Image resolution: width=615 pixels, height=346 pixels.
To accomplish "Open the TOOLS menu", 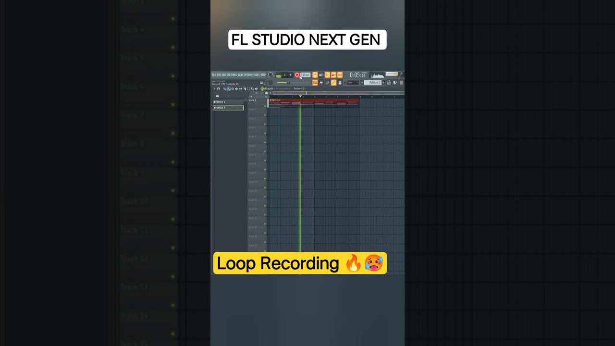I will click(x=257, y=75).
